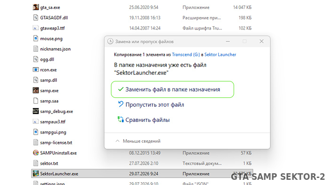The image size is (330, 185).
Task: Select the nicknames.json file
Action: (x=55, y=49)
